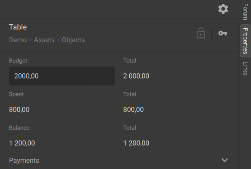Open Objects breadcrumb item
Screen dimensions: 251x169
[x=73, y=40]
